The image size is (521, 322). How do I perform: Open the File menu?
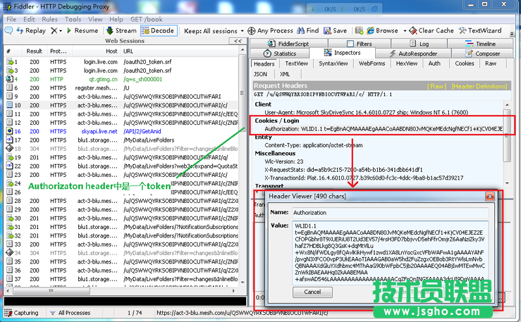11,20
